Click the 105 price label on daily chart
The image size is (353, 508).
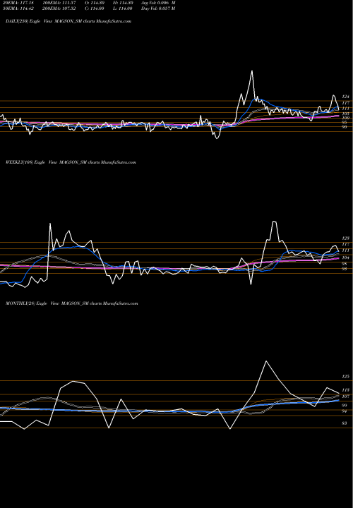click(345, 114)
